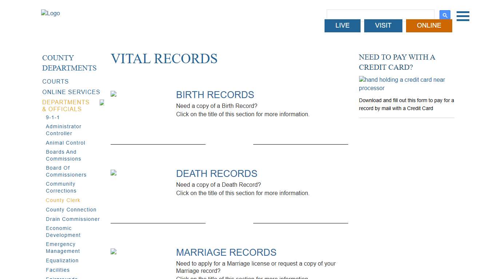Open the Death Records heading link
Image resolution: width=497 pixels, height=279 pixels.
216,174
